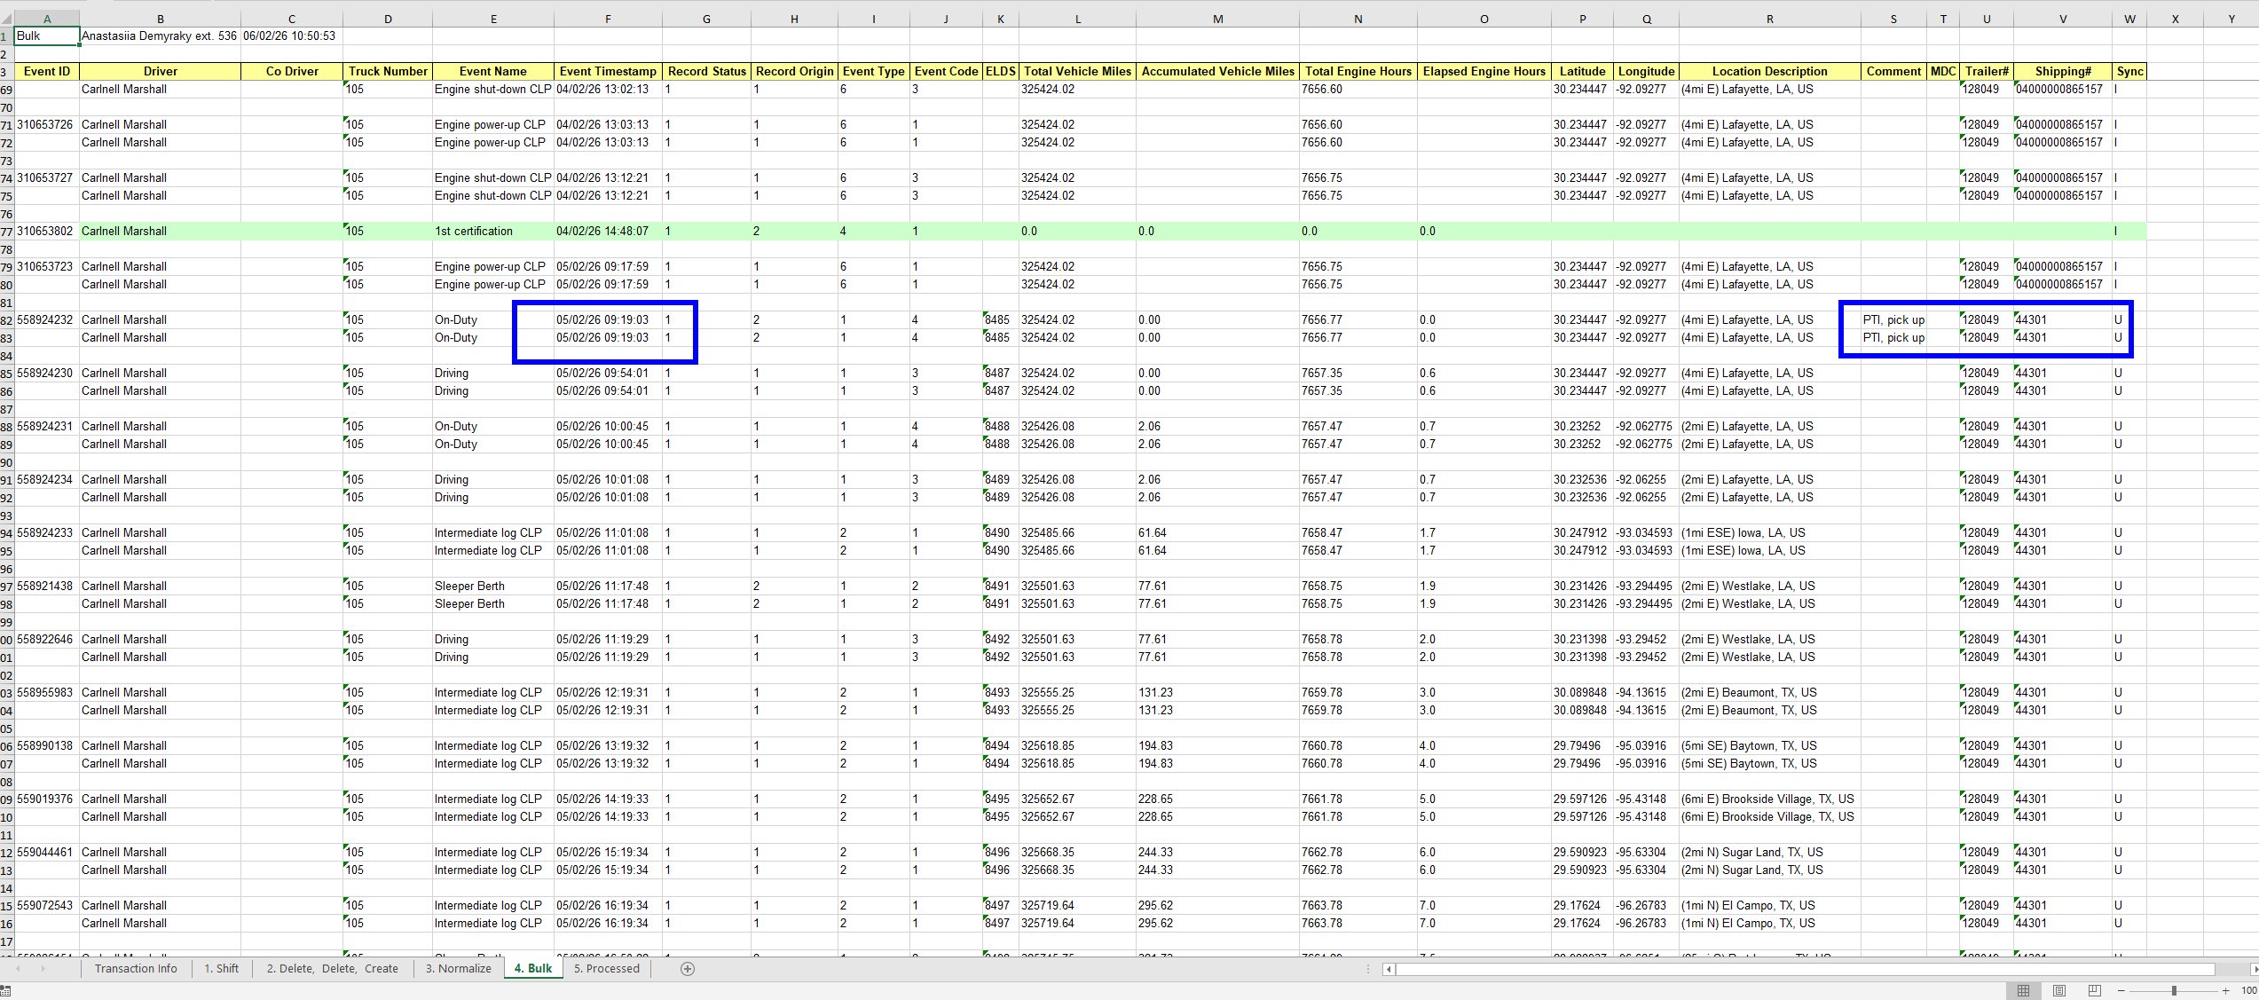Click the horizontal scrollbar left arrow
2259x1000 pixels.
point(1389,969)
